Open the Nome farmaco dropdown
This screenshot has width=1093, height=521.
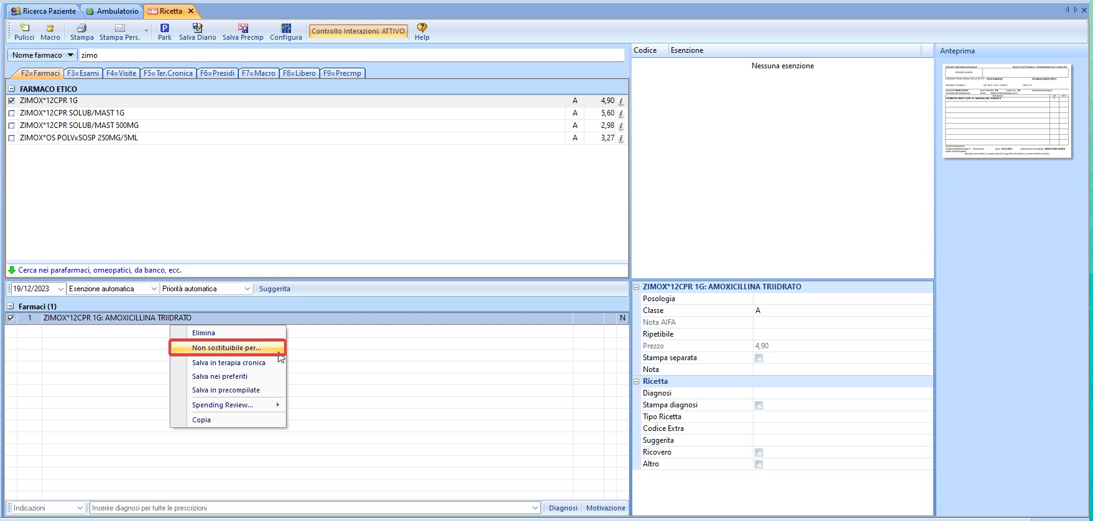pos(42,55)
